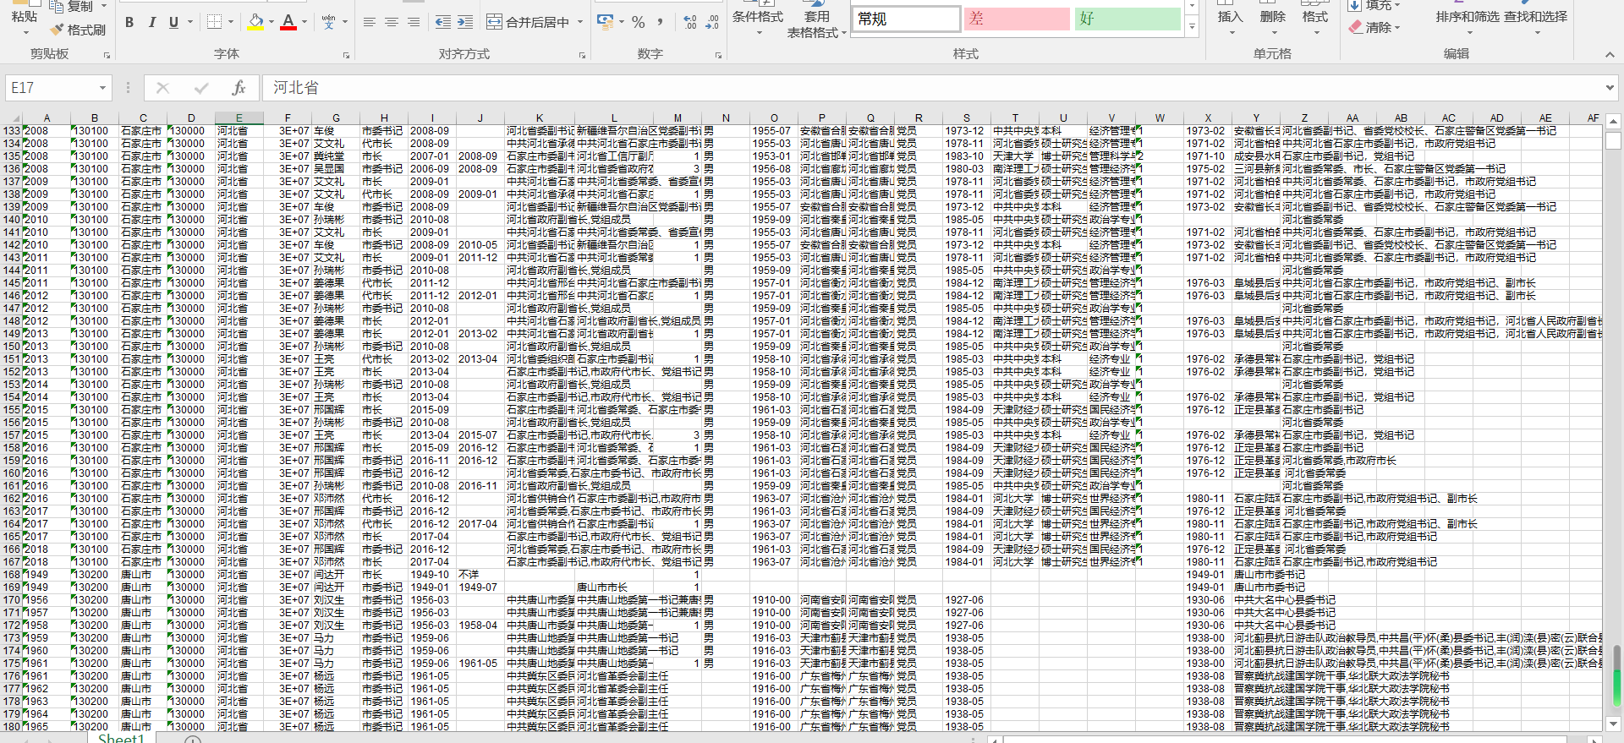The image size is (1624, 743).
Task: Click the 合并后居中 merge and center button
Action: [529, 23]
